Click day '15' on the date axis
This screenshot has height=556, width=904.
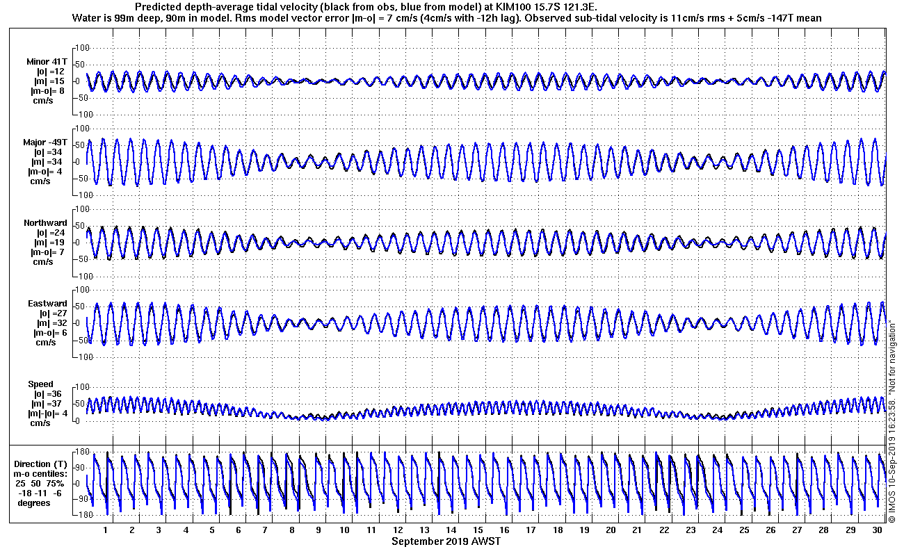coord(478,530)
